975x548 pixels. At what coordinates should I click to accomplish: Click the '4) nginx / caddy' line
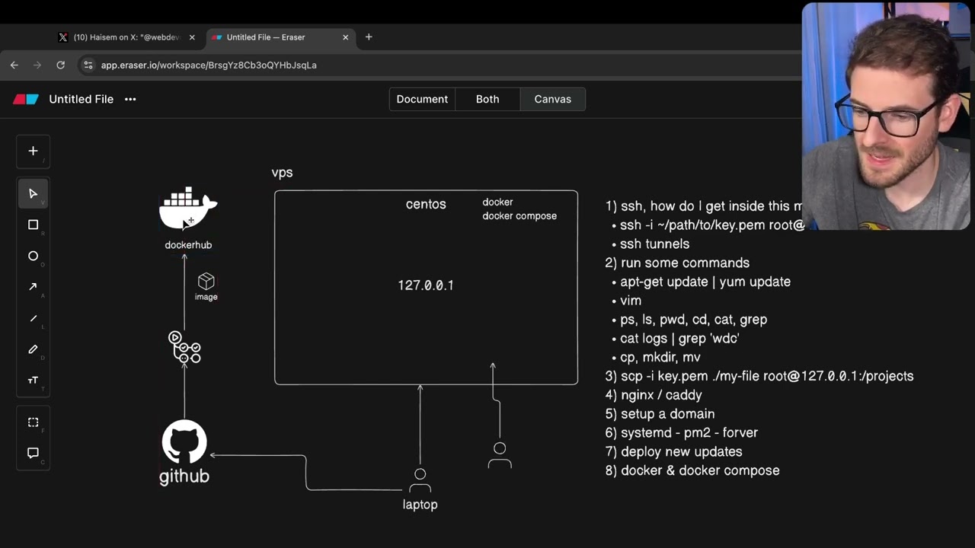pyautogui.click(x=654, y=395)
